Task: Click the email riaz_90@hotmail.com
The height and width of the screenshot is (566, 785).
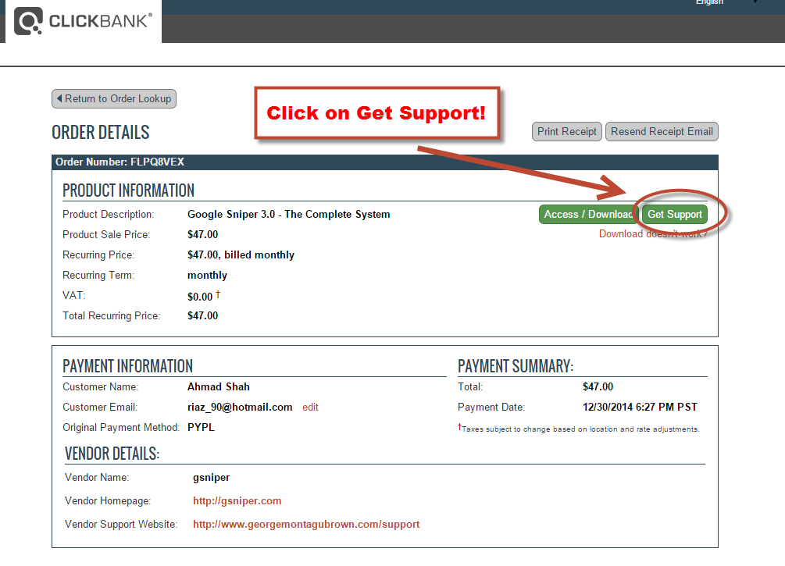Action: (240, 408)
